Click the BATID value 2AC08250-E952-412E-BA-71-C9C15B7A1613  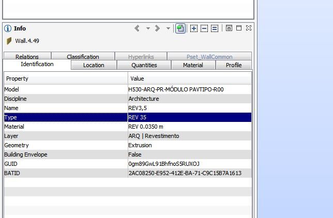(x=185, y=173)
